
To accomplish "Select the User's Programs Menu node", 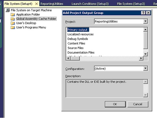I will coord(31,28).
